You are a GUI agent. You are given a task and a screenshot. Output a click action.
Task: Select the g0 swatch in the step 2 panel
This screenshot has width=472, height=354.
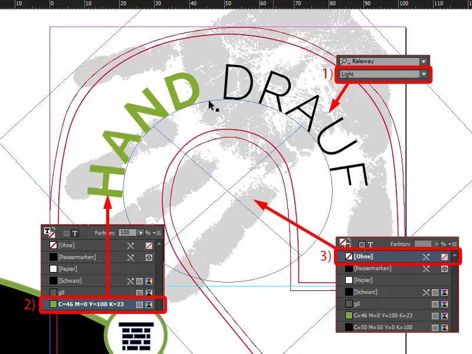[98, 292]
